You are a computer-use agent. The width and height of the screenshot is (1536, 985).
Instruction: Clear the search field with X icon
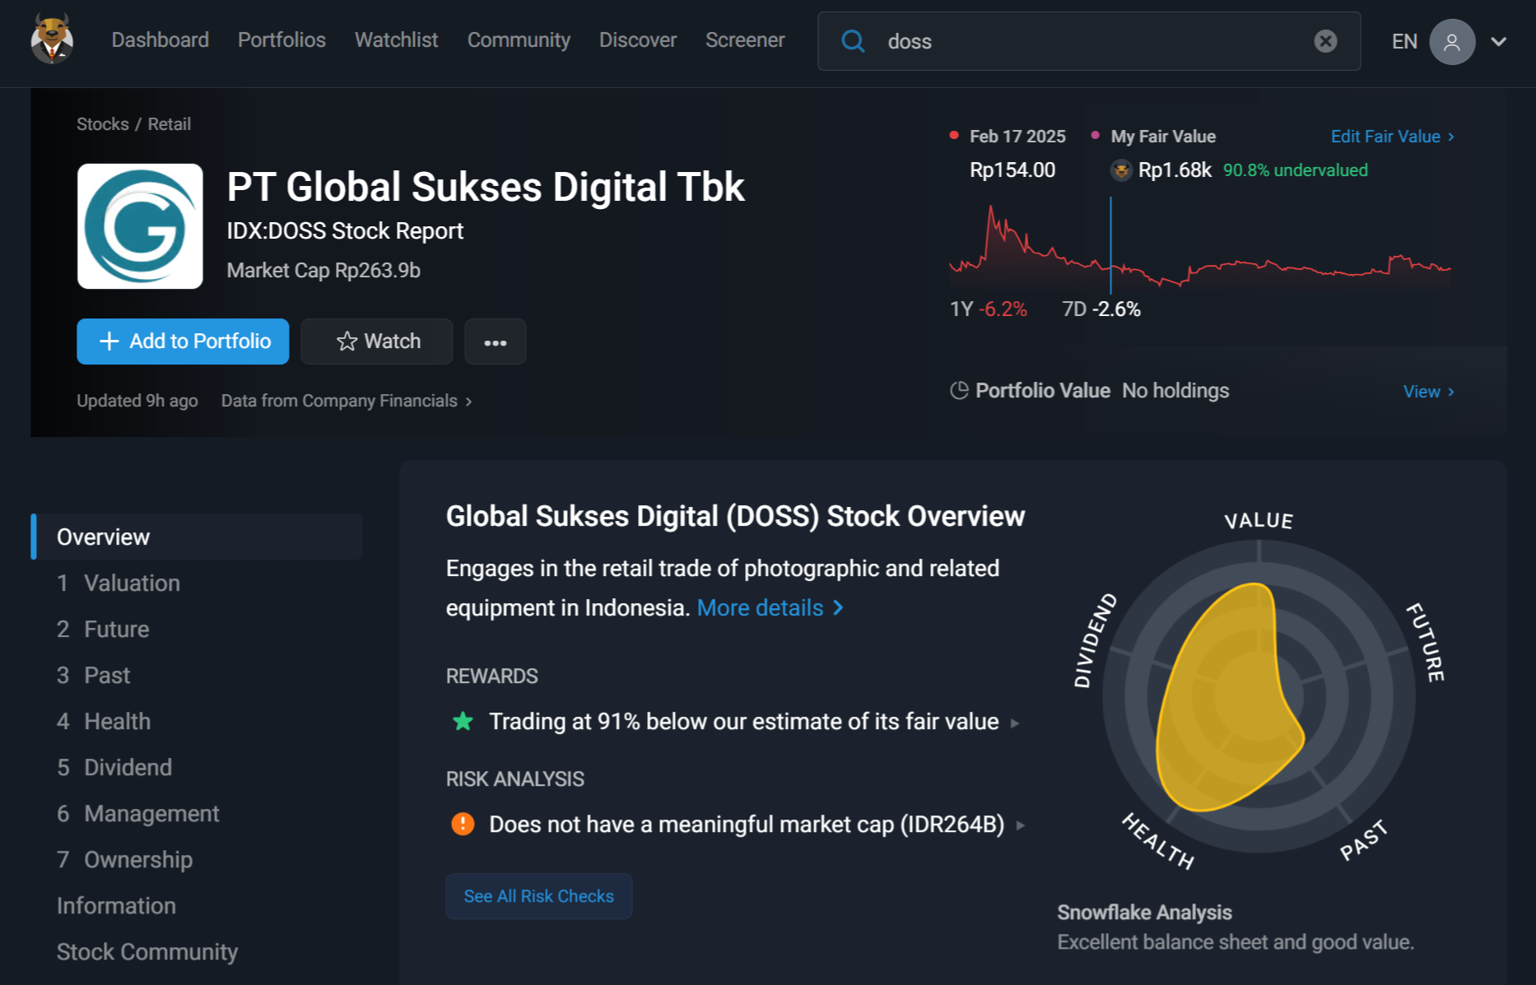click(1325, 41)
